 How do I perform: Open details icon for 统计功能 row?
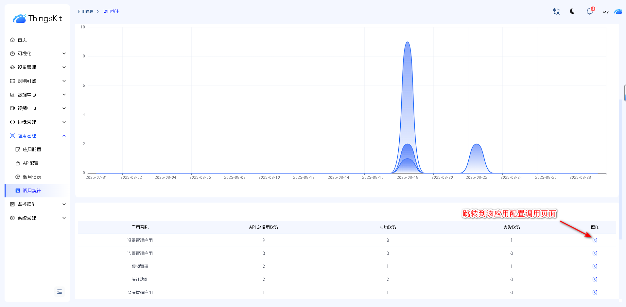[595, 279]
